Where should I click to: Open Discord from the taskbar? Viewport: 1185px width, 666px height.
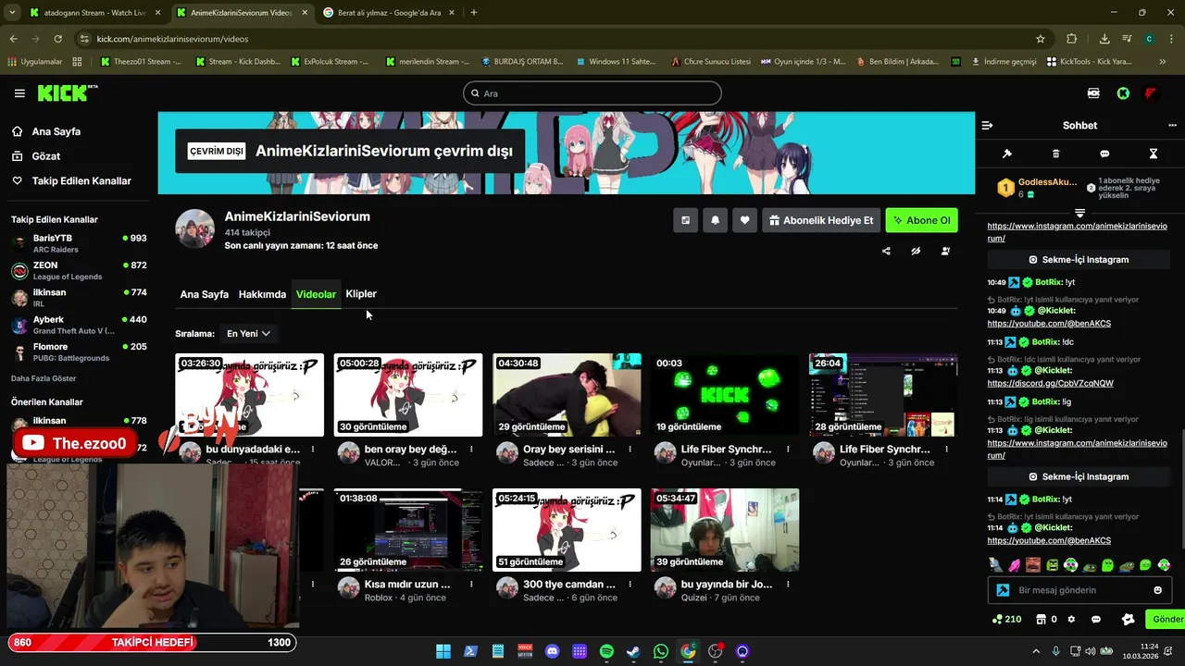[x=553, y=651]
